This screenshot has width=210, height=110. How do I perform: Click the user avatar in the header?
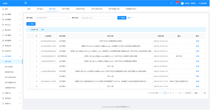182,3
